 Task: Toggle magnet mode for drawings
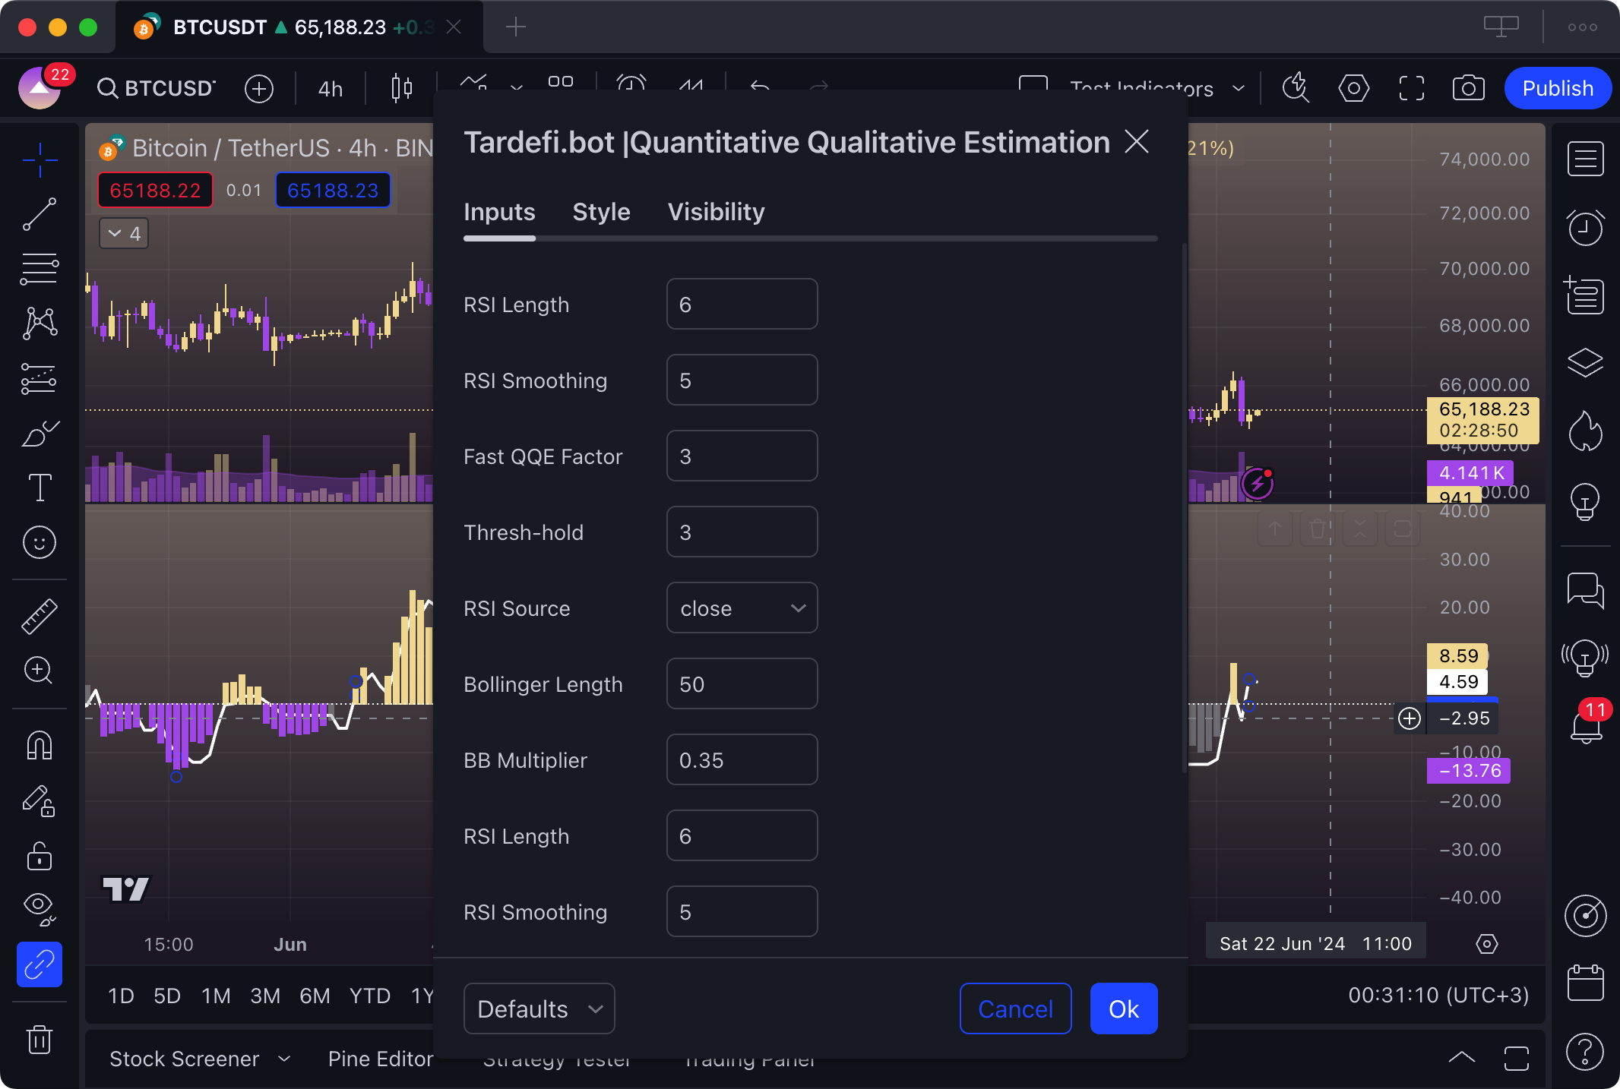[x=40, y=745]
